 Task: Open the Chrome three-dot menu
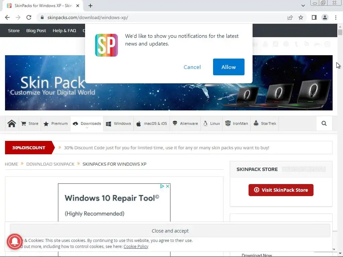pos(336,17)
